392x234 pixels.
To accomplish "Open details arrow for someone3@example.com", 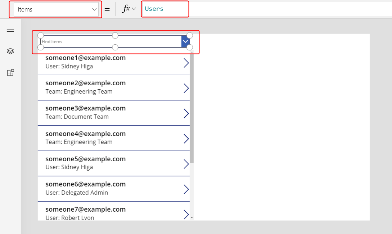I will 186,113.
